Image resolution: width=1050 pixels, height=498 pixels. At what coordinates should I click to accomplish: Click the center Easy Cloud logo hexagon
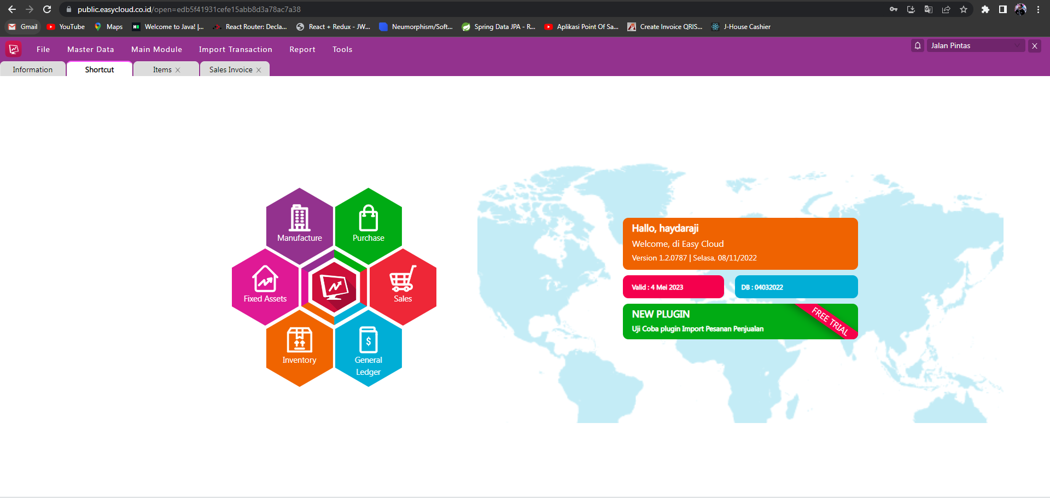click(x=334, y=287)
